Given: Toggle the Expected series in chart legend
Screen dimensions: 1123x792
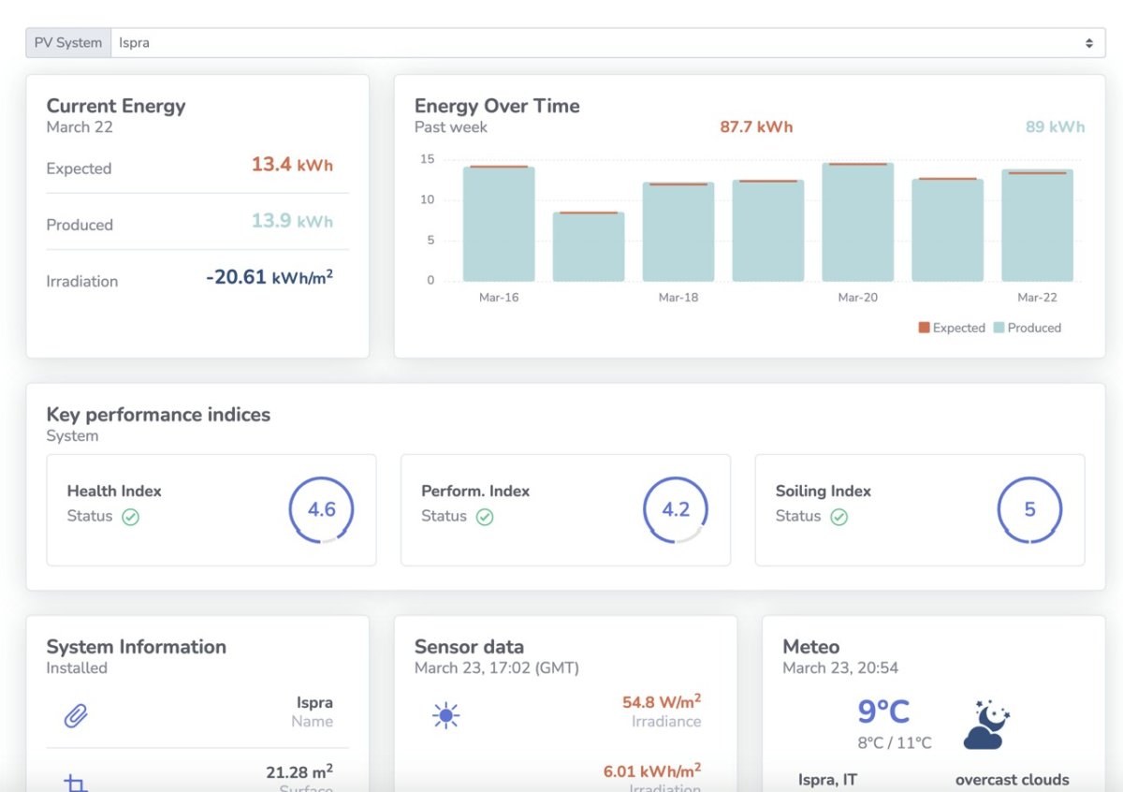Looking at the screenshot, I should point(952,328).
